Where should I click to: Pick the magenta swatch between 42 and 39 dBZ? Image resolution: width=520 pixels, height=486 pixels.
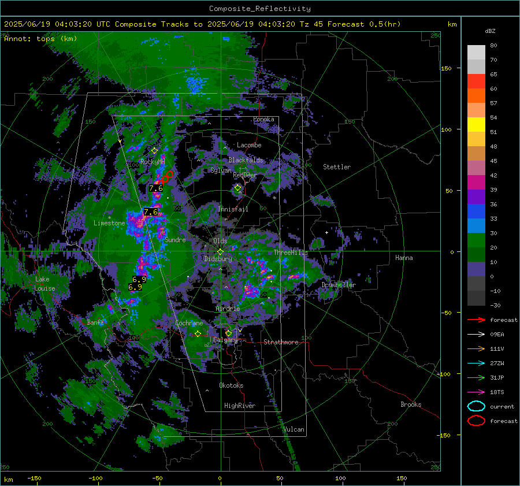[476, 183]
